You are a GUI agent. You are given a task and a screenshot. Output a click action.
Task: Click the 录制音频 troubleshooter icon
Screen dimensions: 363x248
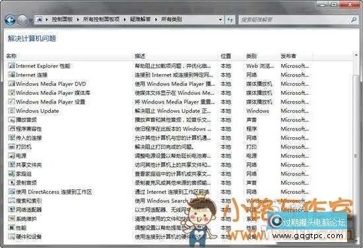click(x=11, y=183)
